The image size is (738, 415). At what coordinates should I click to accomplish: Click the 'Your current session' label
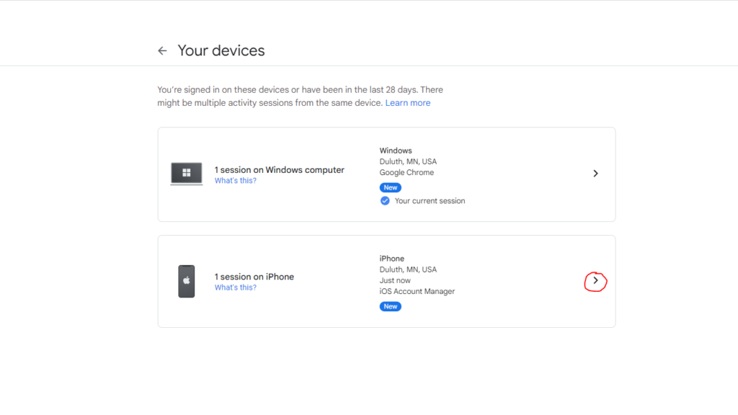(430, 201)
